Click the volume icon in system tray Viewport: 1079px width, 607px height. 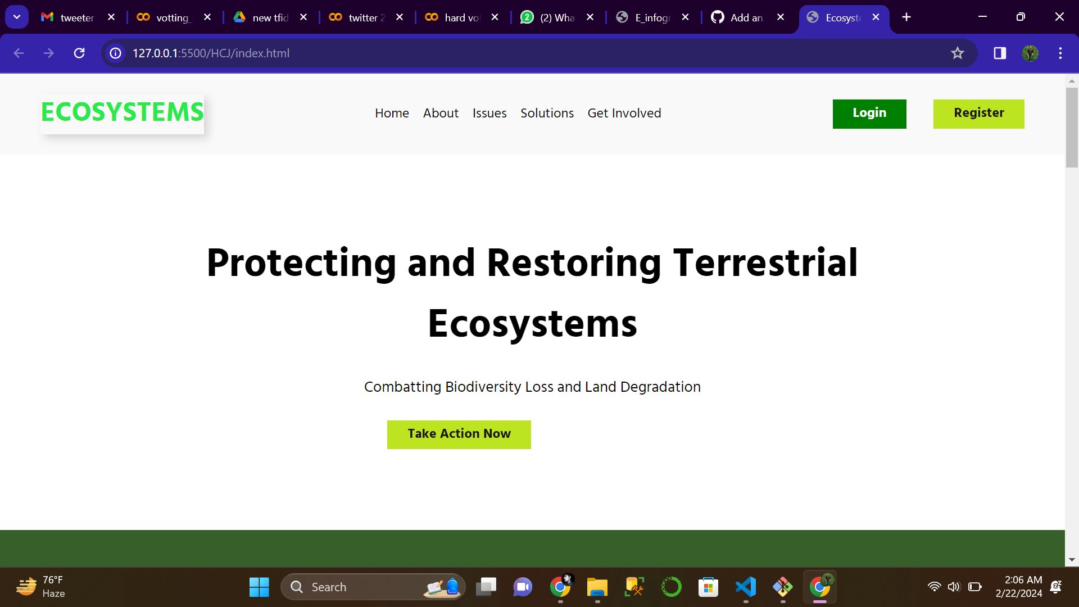(955, 586)
